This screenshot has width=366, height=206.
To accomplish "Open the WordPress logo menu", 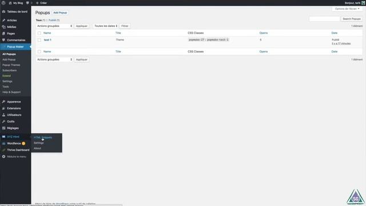I will (x=3, y=3).
